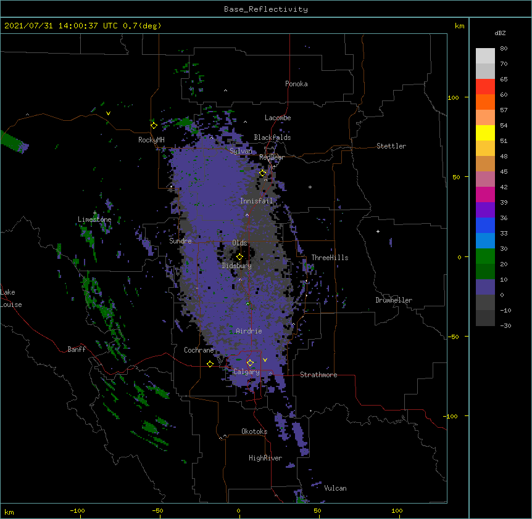This screenshot has height=519, width=532.
Task: Click the Strathmore label
Action: (x=318, y=375)
